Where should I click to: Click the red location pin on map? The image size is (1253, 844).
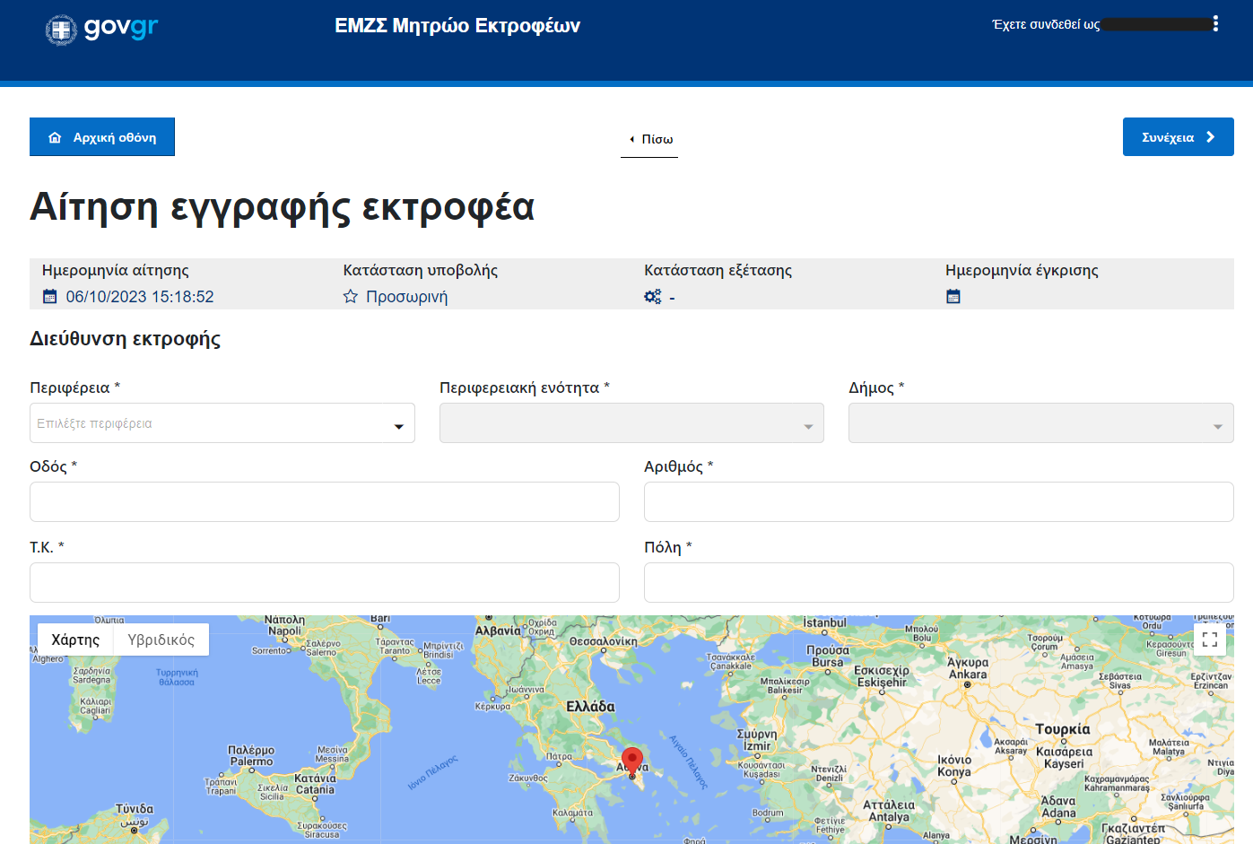pyautogui.click(x=632, y=761)
